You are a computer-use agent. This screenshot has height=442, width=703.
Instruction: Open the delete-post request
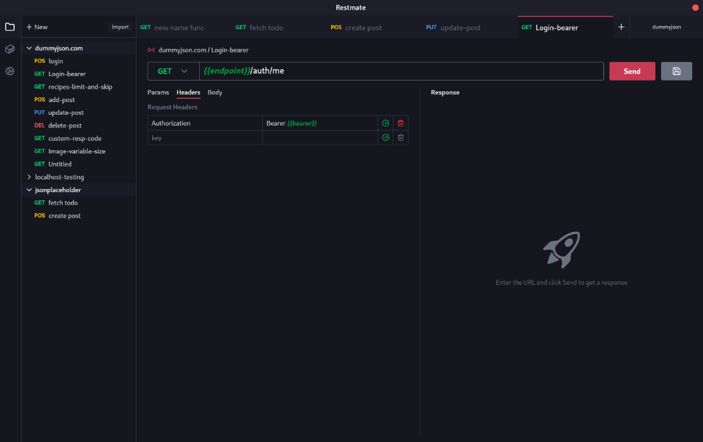click(79, 126)
